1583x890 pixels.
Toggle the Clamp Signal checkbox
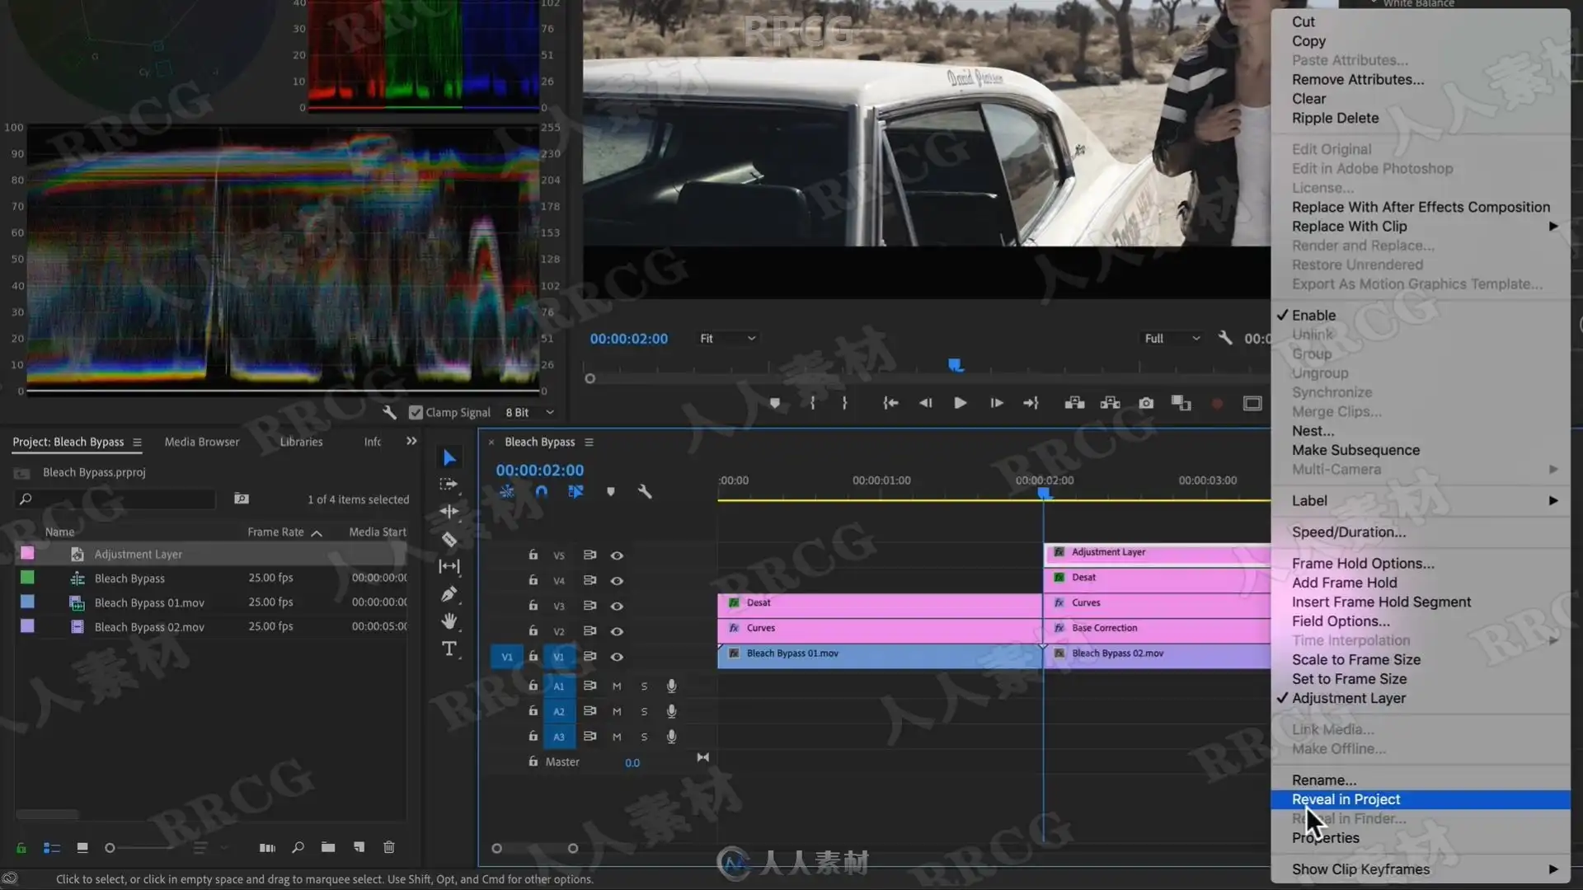pos(416,412)
